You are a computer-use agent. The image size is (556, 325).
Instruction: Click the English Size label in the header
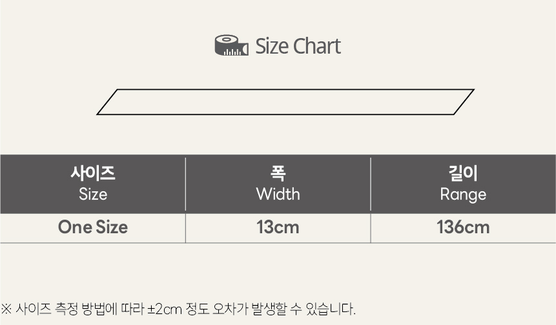tap(93, 194)
